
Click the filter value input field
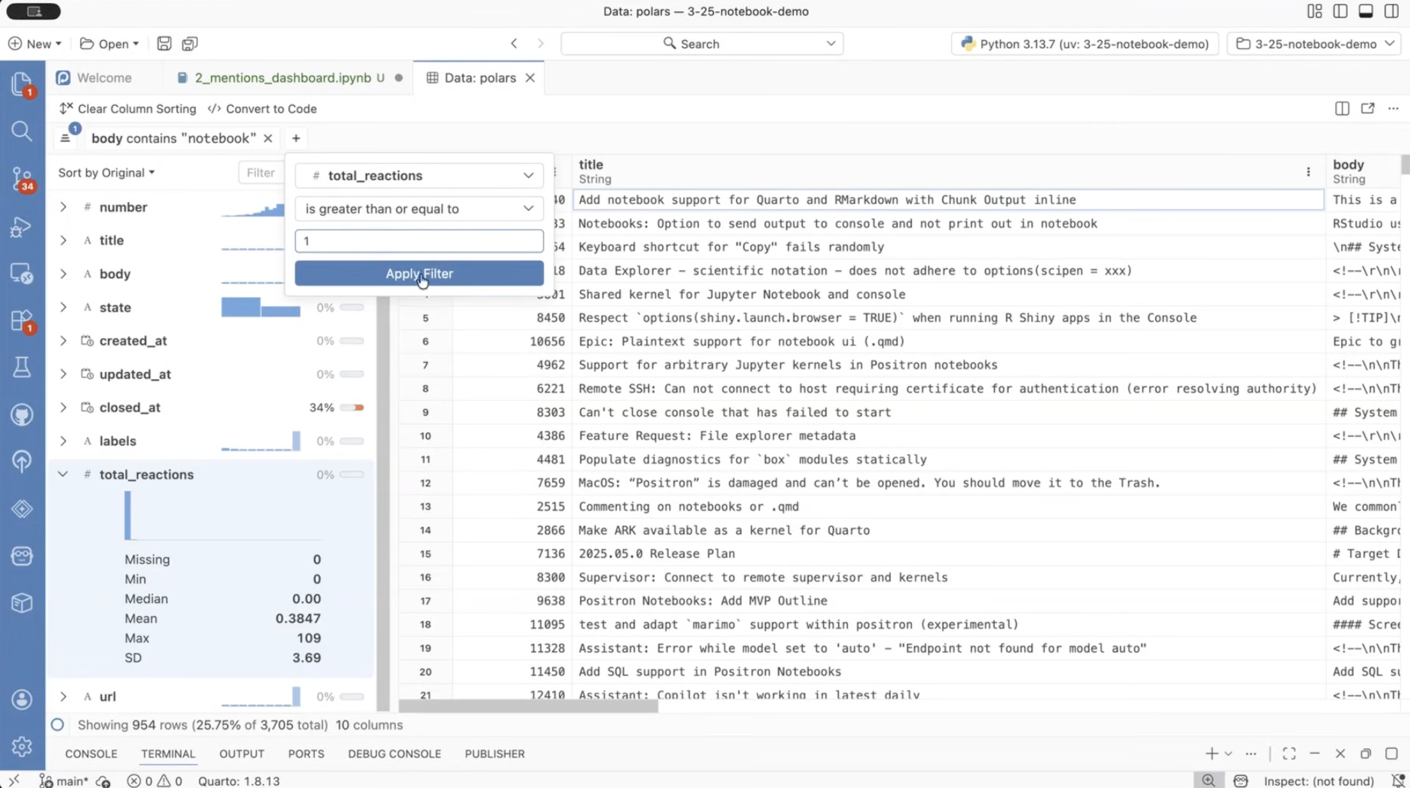point(419,241)
